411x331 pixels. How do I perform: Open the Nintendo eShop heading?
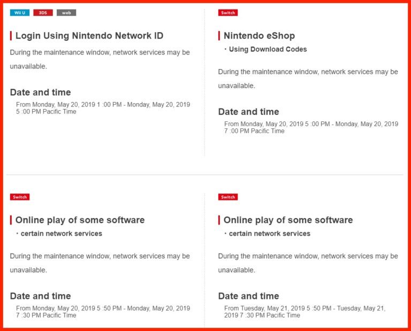(259, 36)
